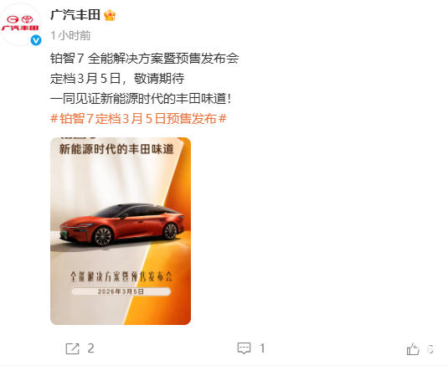
Task: Click the blue verified V badge
Action: tap(36, 40)
